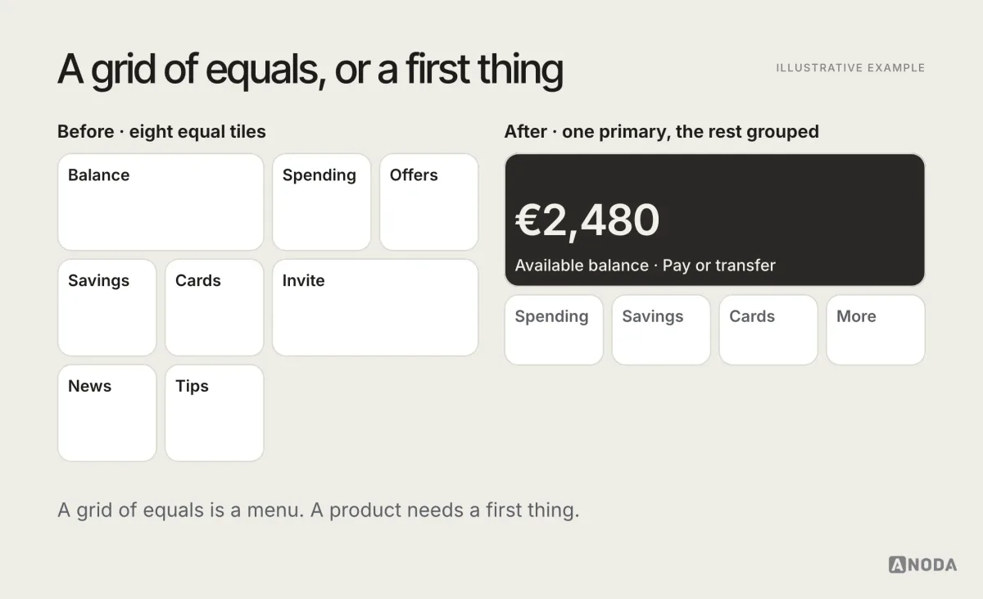Click the 'Before · eight equal tiles' heading
Screen dimensions: 983x599
click(x=161, y=131)
